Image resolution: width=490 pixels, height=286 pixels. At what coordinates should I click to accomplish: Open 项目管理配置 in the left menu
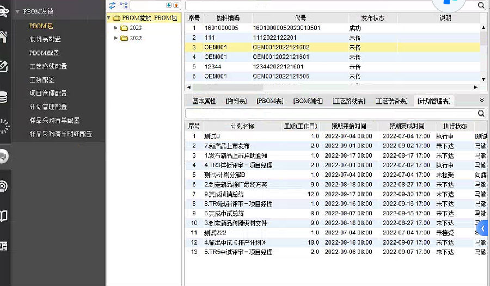[x=48, y=93]
